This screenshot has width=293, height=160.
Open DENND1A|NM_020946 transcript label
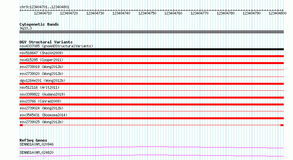[x=37, y=144]
